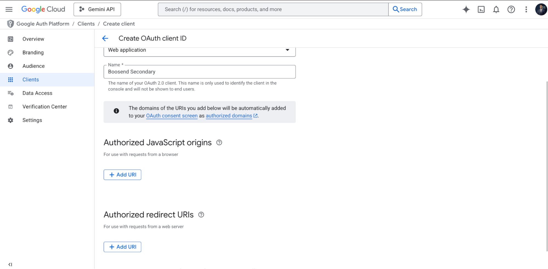Open Audience section icon
This screenshot has width=548, height=269.
click(10, 66)
